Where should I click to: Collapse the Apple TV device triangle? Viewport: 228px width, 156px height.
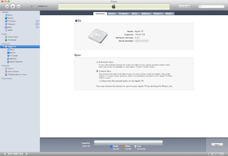(4, 47)
